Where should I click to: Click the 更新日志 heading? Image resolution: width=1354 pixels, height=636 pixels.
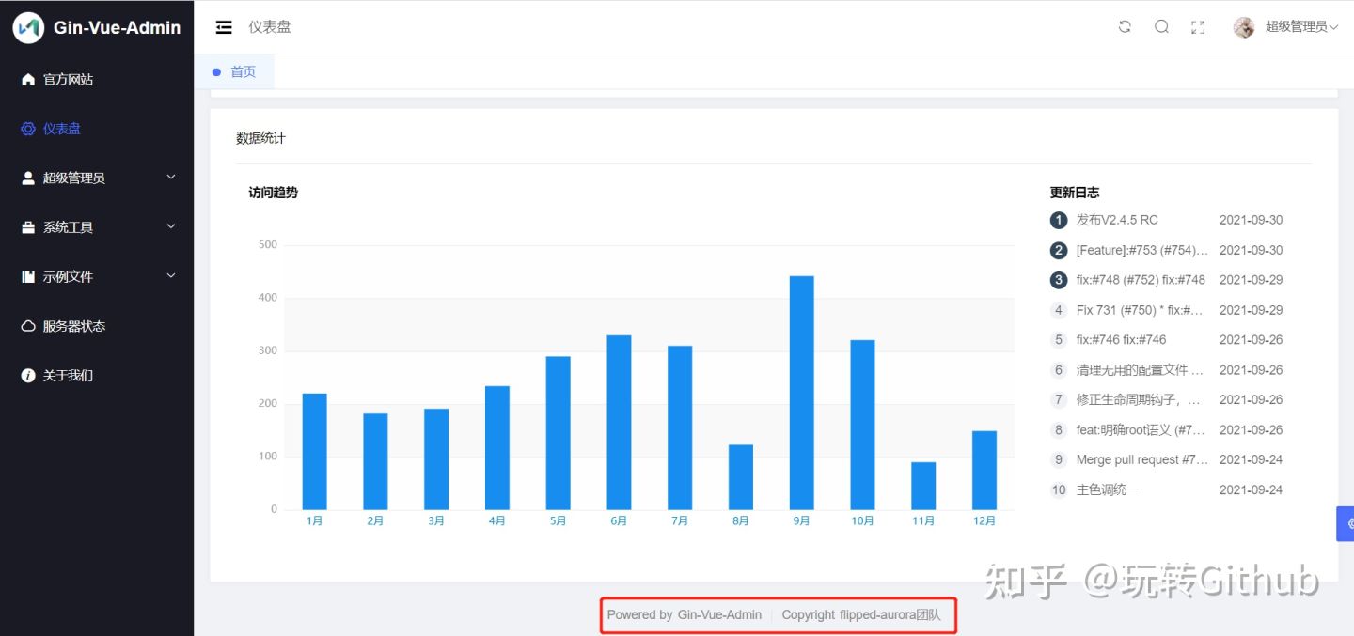1075,193
